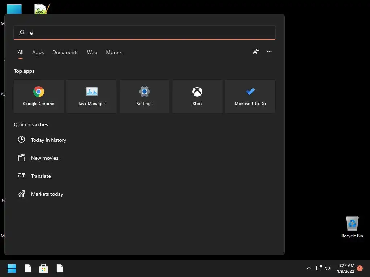Screen dimensions: 370x277
Task: Click the clapperboard icon beside New movies
Action: click(x=21, y=158)
